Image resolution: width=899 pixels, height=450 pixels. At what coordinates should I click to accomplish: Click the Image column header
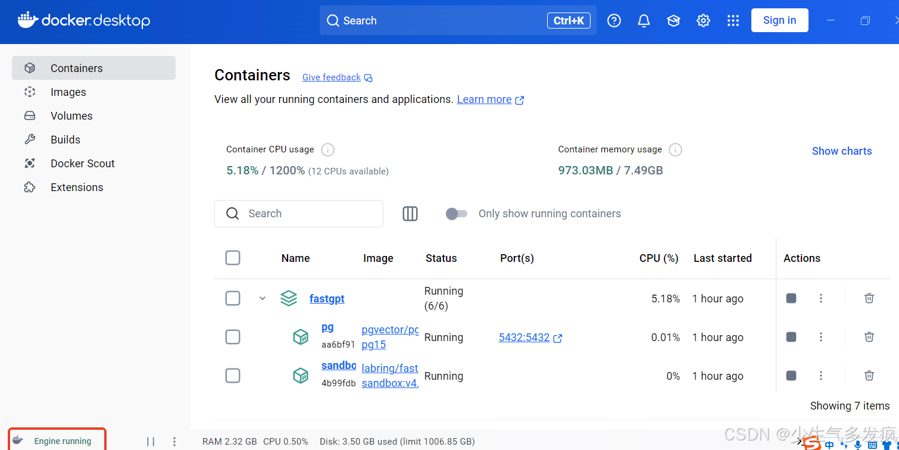click(x=378, y=258)
